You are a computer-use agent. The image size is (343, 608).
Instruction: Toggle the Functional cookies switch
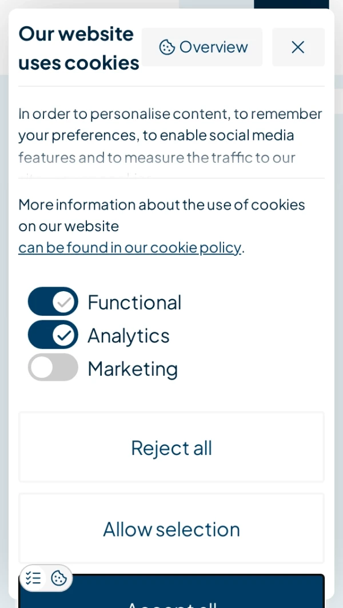tap(53, 301)
